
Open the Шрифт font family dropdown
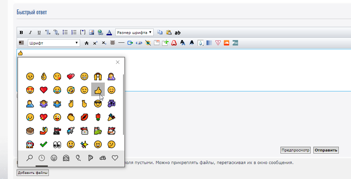click(x=54, y=43)
